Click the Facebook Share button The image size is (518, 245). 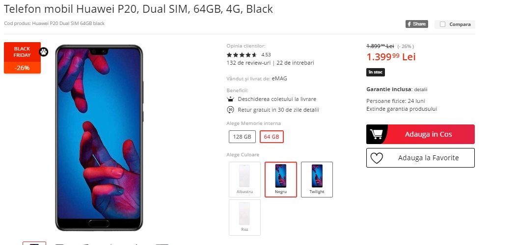(416, 24)
